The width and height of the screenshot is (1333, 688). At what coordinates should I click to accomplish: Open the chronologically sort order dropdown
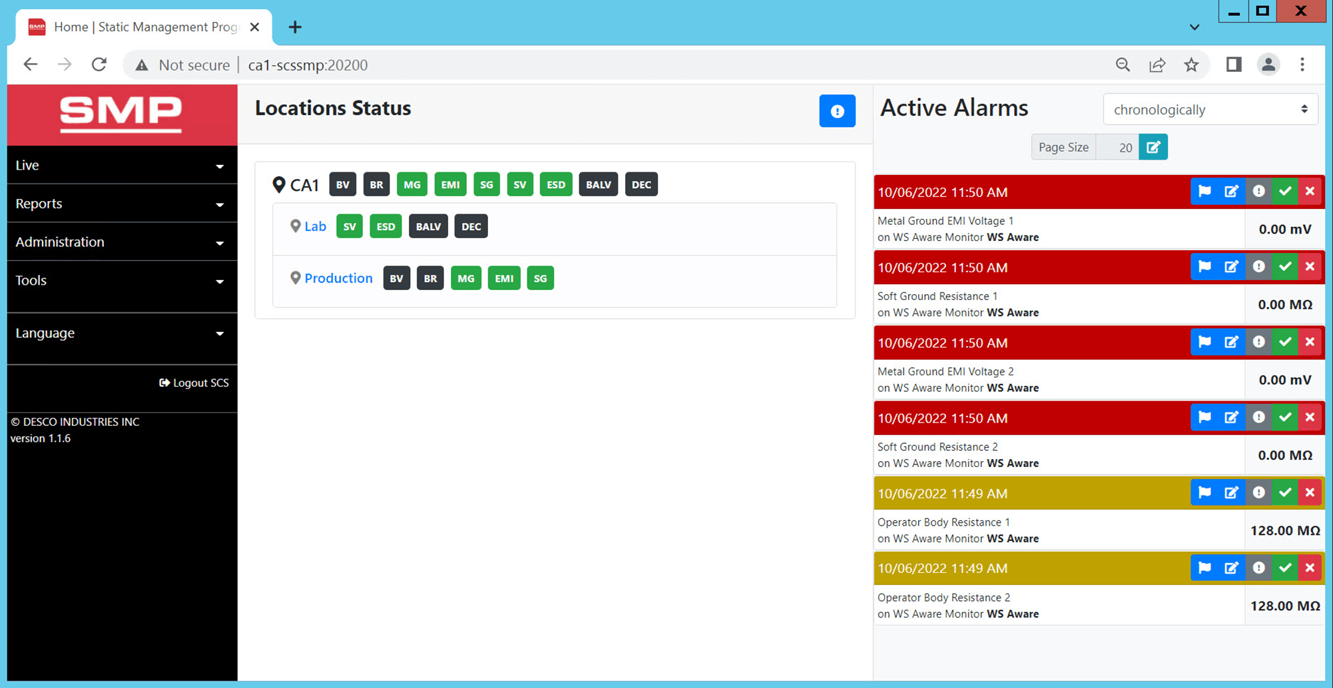(x=1210, y=109)
